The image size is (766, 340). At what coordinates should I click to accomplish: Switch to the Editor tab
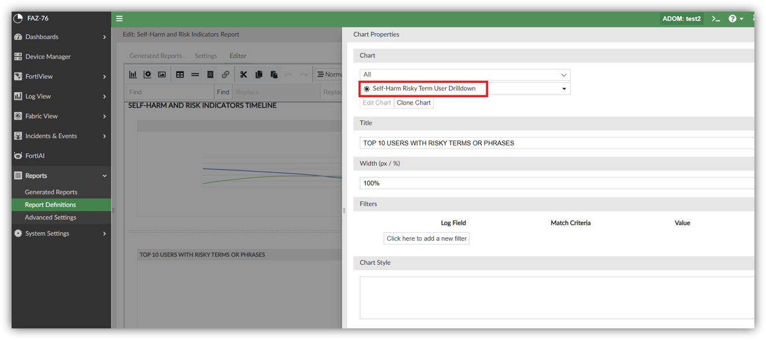click(238, 56)
